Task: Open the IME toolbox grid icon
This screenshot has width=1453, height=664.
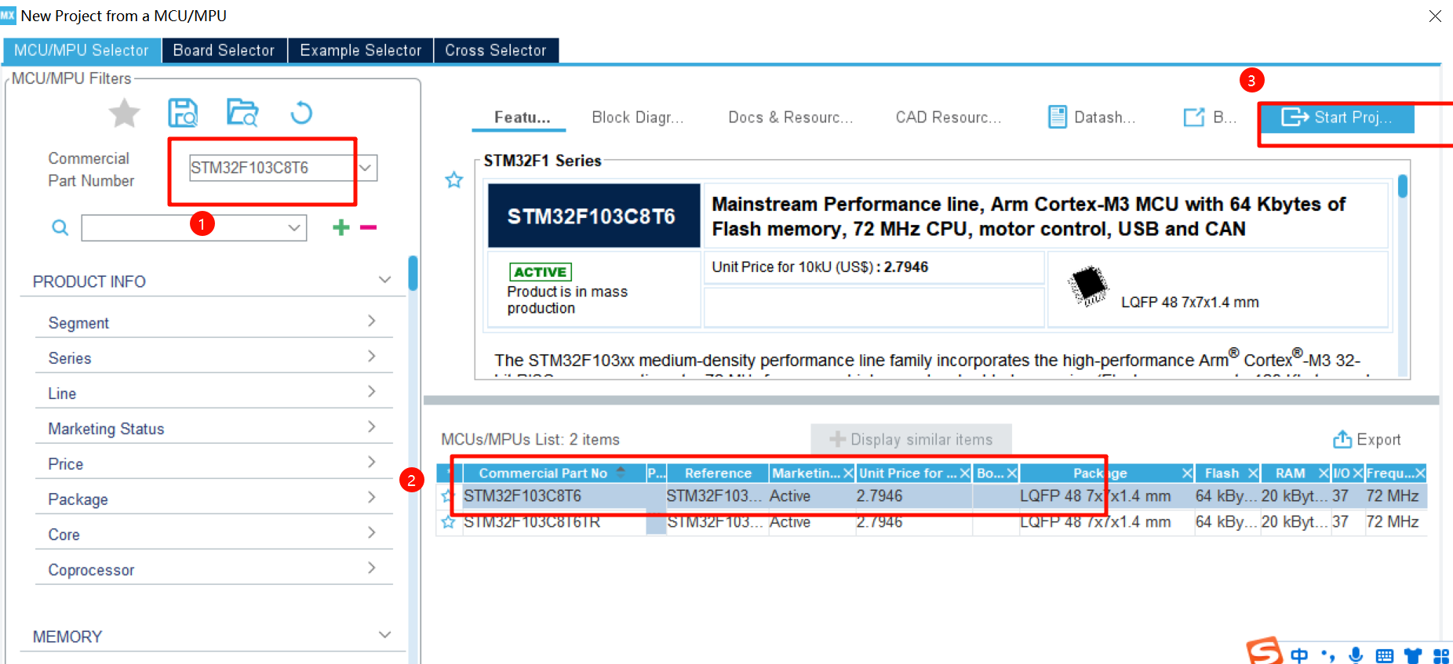Action: coord(1441,656)
